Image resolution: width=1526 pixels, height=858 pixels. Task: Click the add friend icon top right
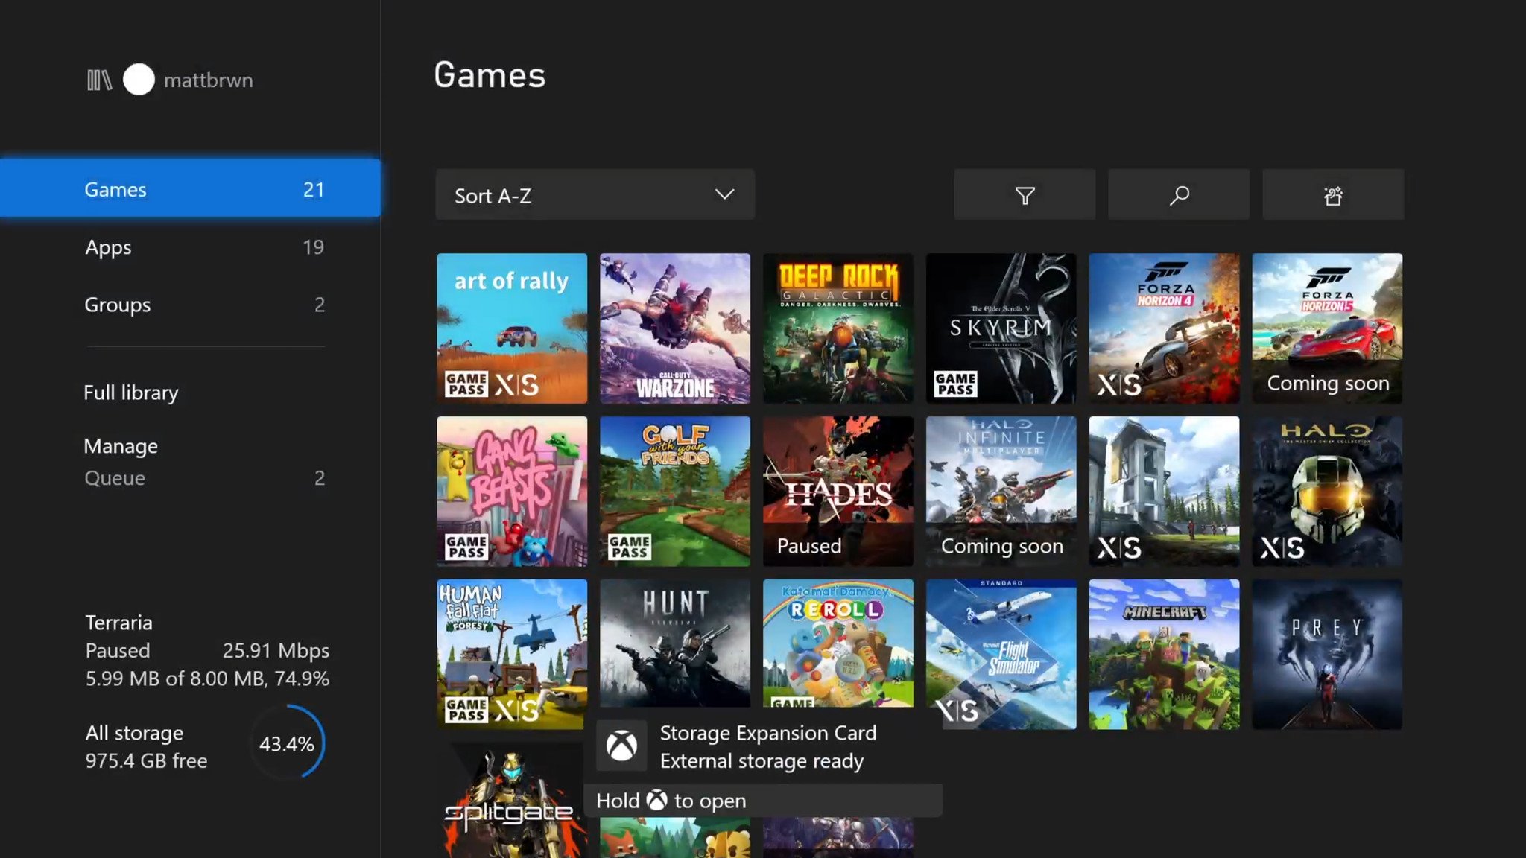coord(1332,196)
